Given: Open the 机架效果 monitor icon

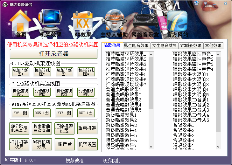Looking at the screenshot, I should tap(50, 23).
